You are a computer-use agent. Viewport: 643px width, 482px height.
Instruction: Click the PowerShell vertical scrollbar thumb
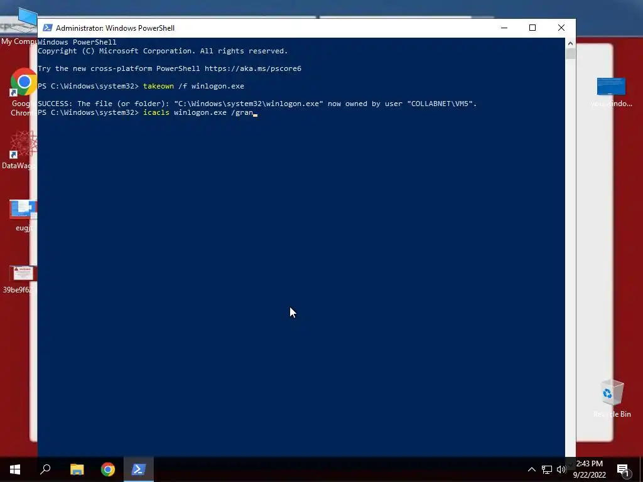(x=570, y=54)
